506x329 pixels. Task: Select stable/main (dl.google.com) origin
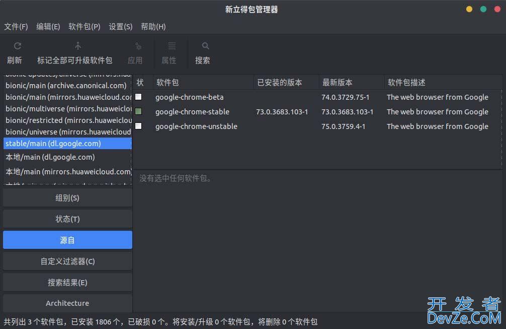67,144
